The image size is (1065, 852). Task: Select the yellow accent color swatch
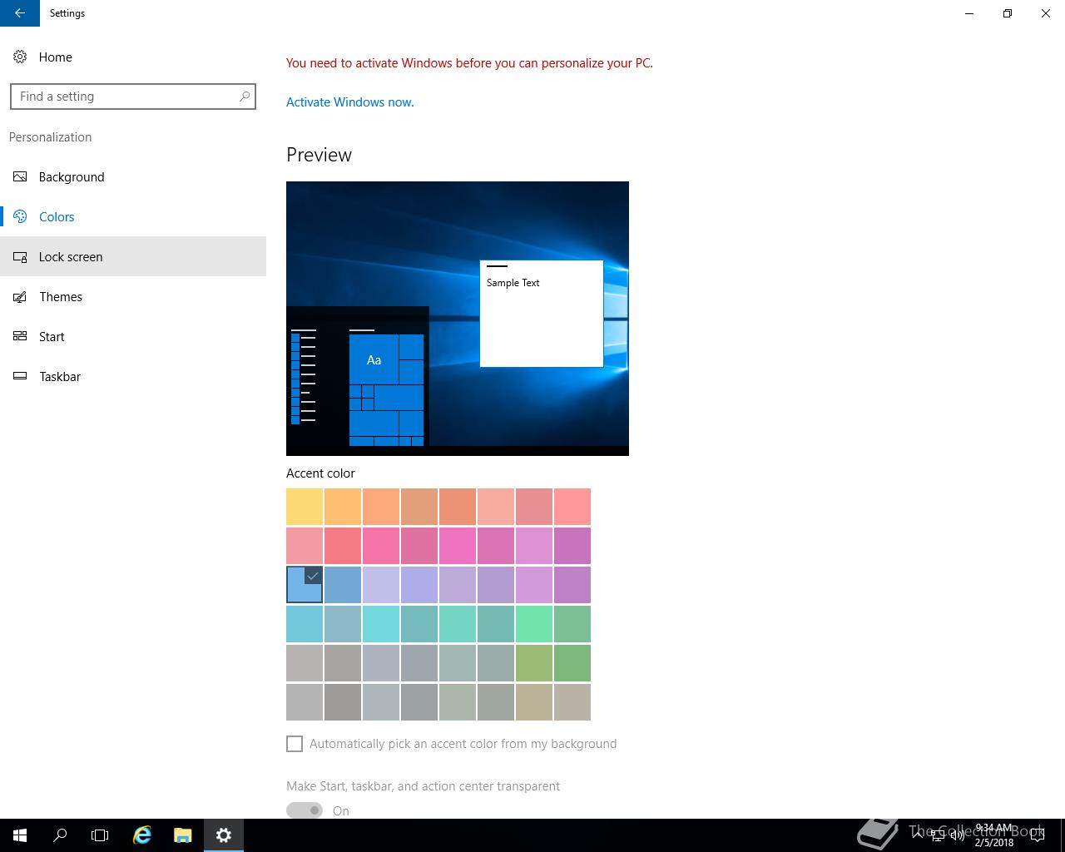pyautogui.click(x=305, y=507)
